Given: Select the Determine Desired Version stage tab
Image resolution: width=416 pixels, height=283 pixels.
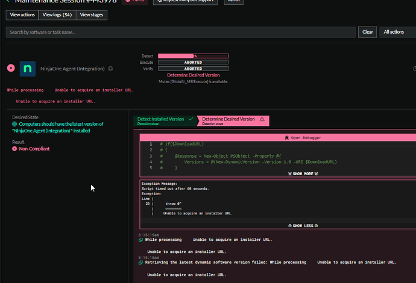Looking at the screenshot, I should pos(233,120).
